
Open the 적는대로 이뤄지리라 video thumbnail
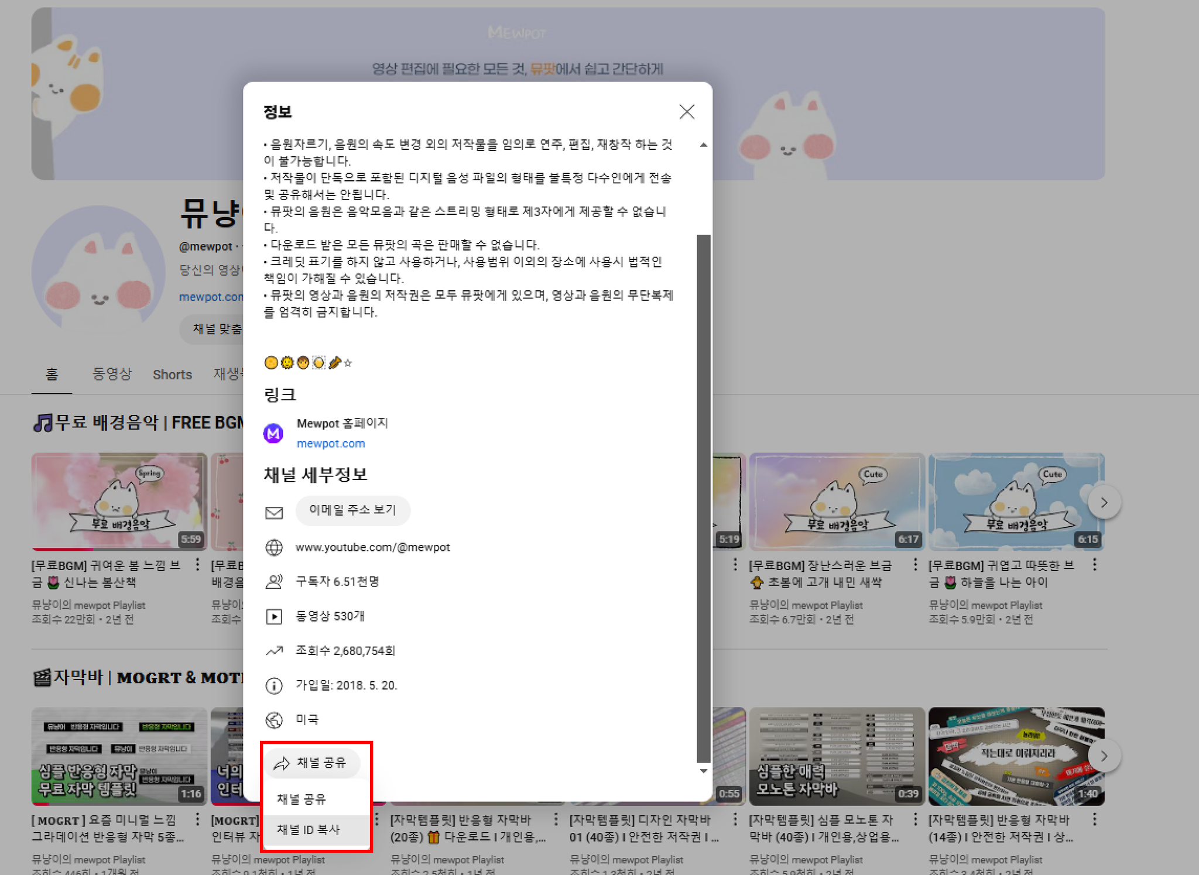1016,756
